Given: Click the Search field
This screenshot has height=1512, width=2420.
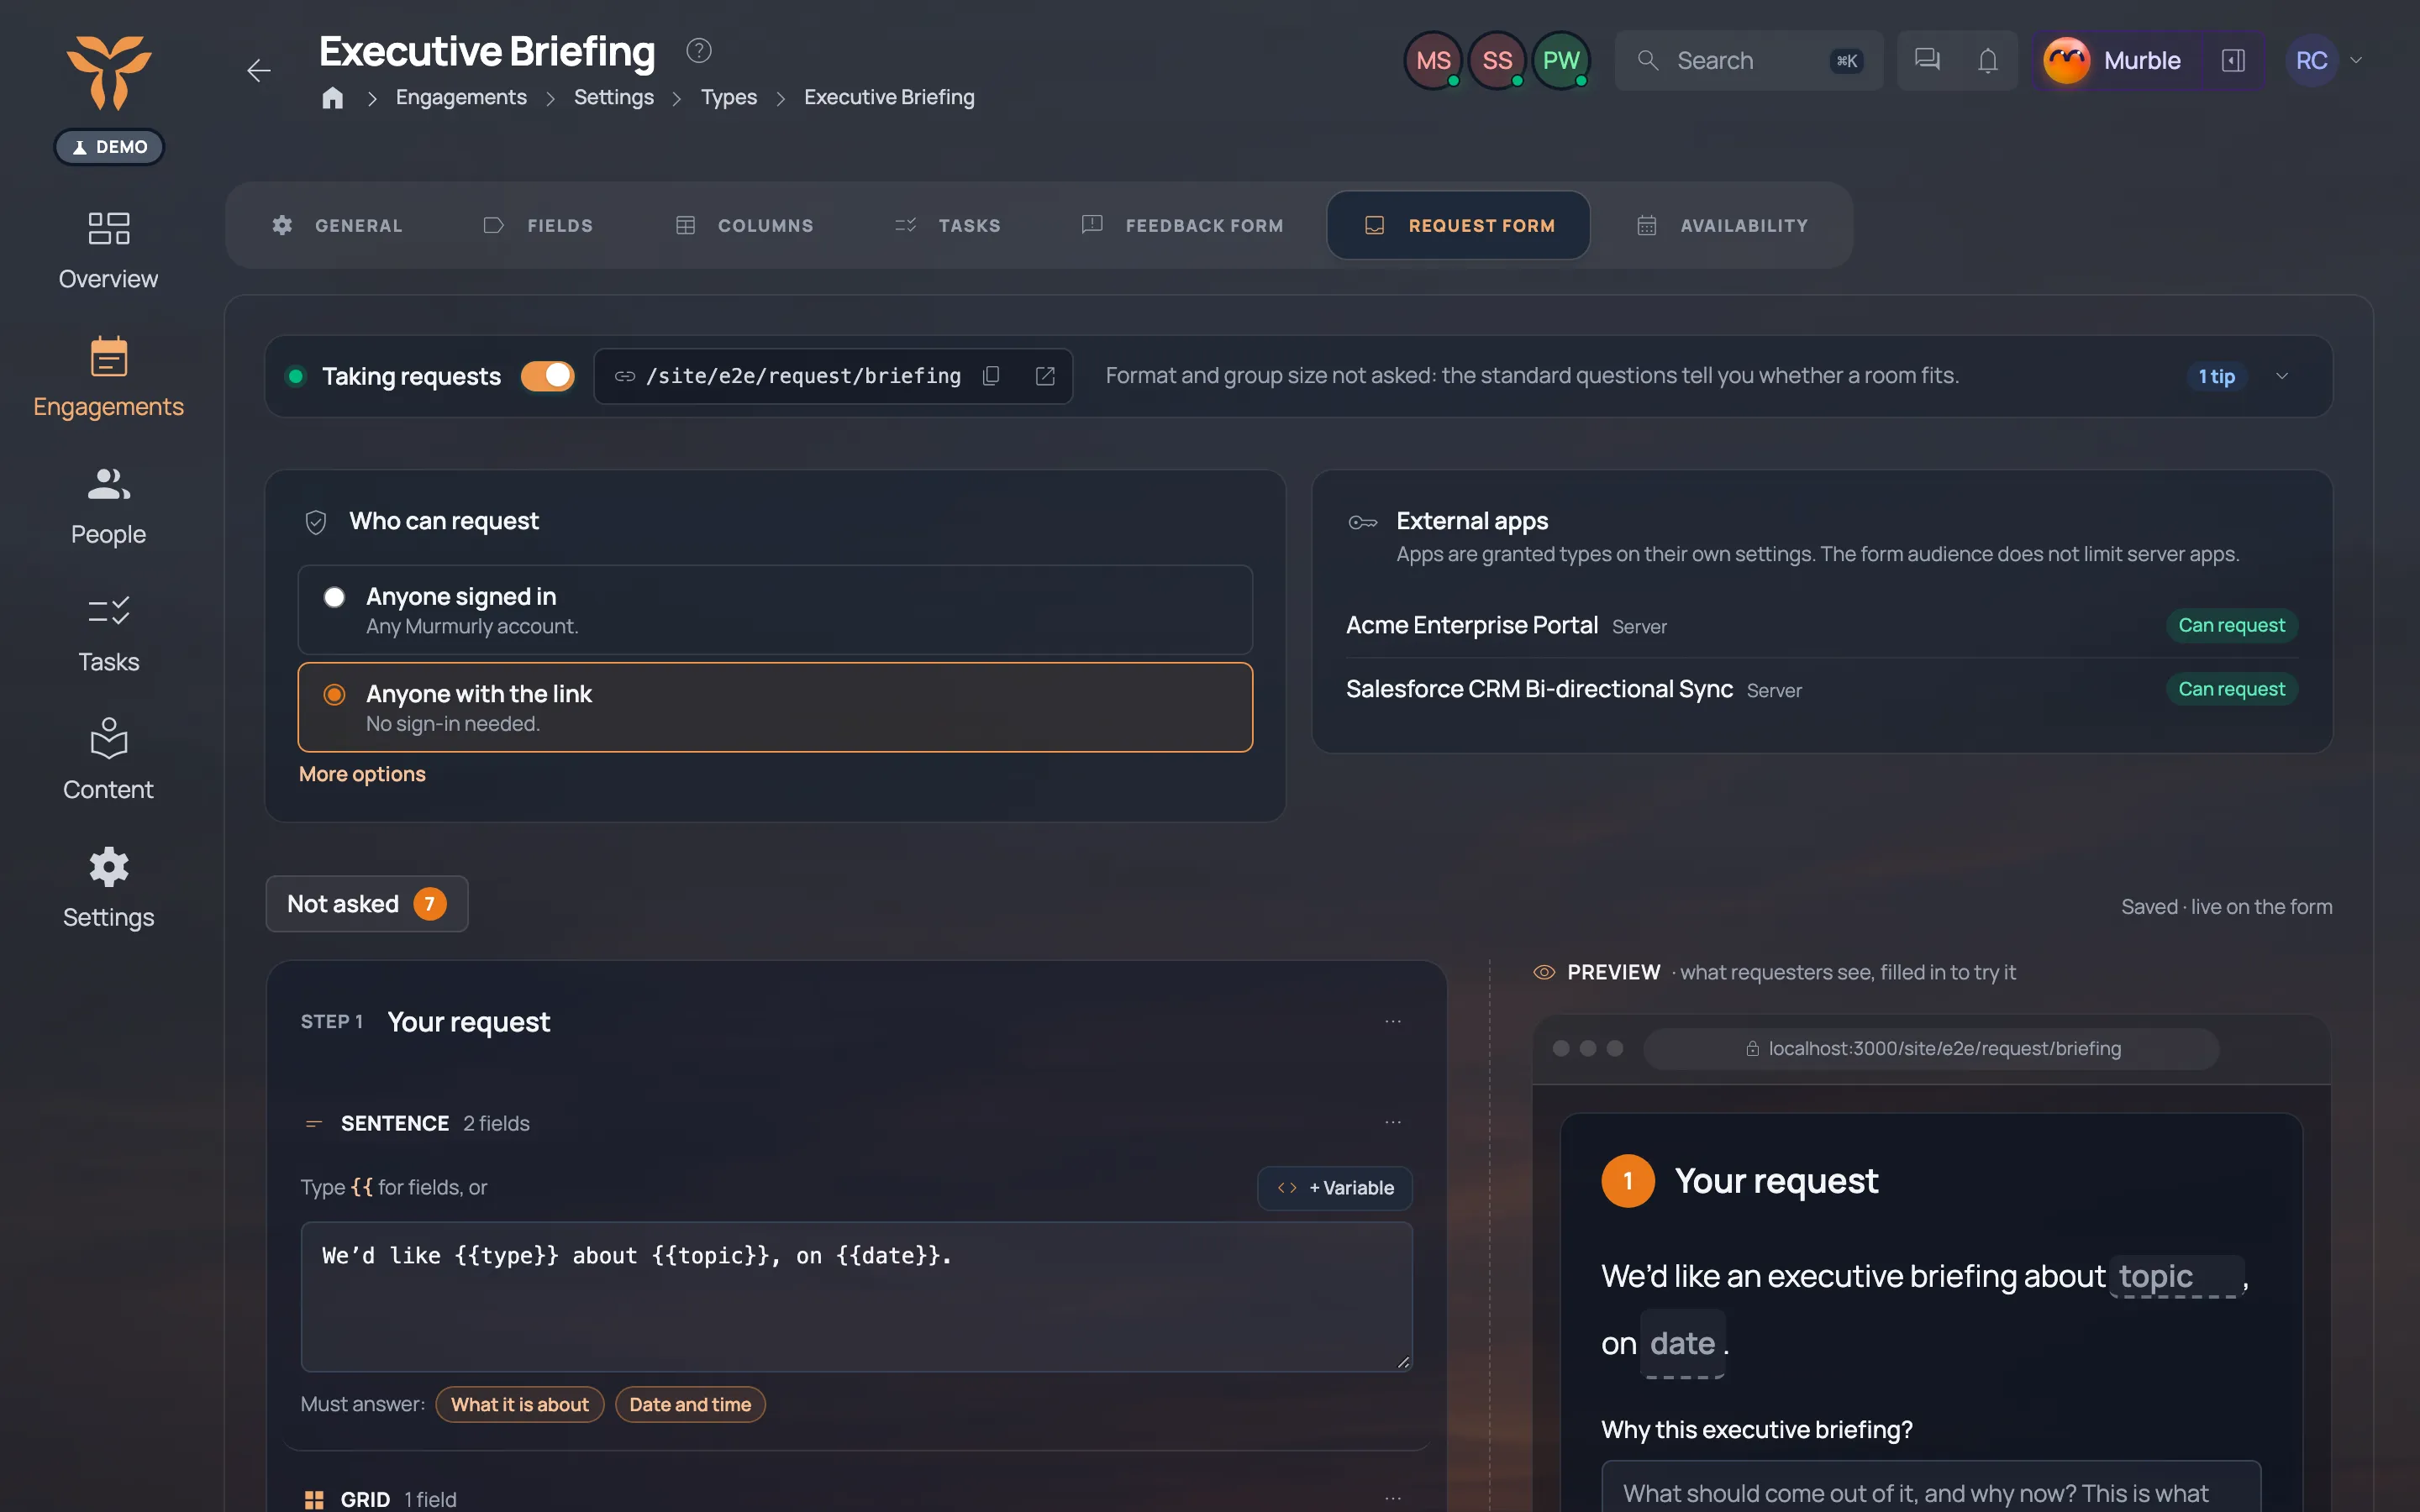Looking at the screenshot, I should click(x=1748, y=60).
